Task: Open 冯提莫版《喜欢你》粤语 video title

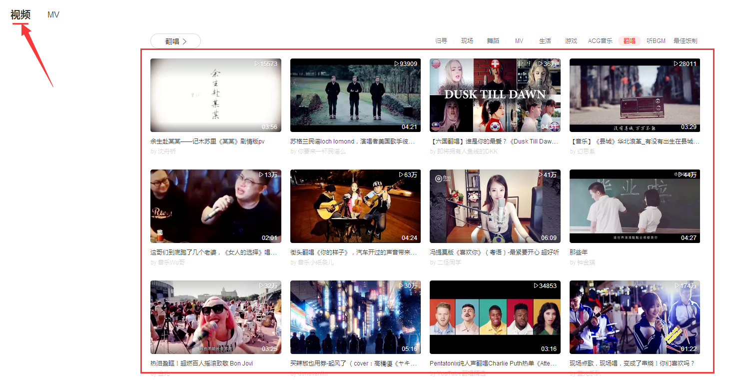Action: click(x=495, y=252)
